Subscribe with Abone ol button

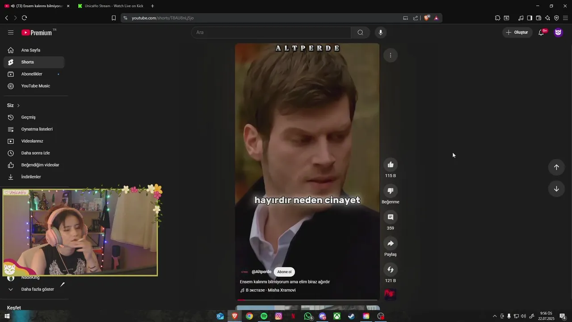(284, 272)
